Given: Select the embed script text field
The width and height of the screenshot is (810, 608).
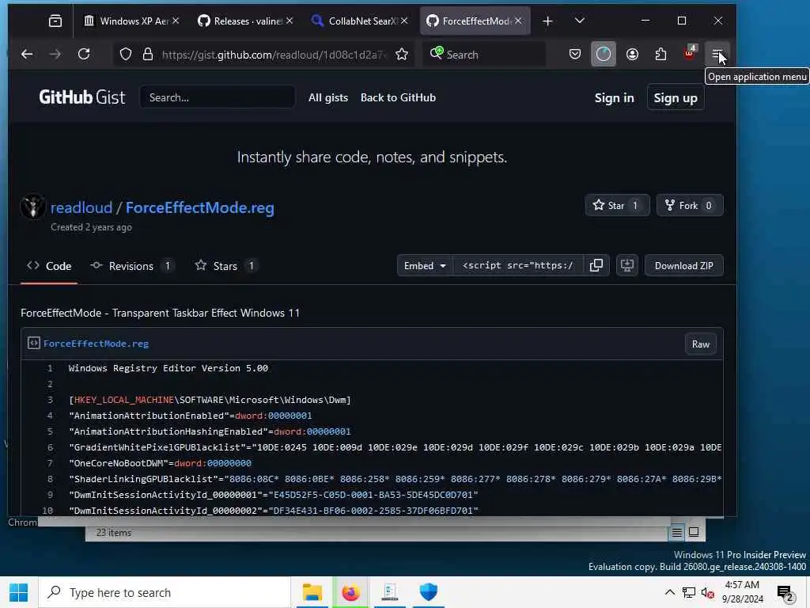Looking at the screenshot, I should click(518, 266).
